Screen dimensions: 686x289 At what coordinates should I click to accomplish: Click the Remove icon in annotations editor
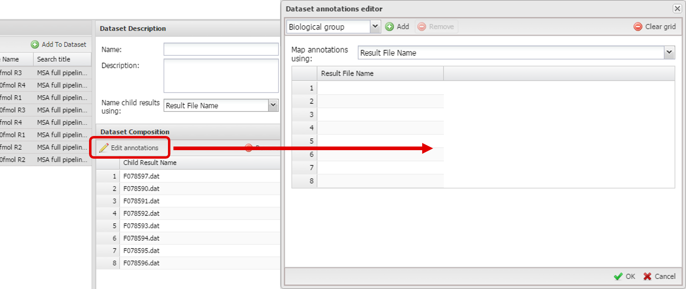point(422,27)
